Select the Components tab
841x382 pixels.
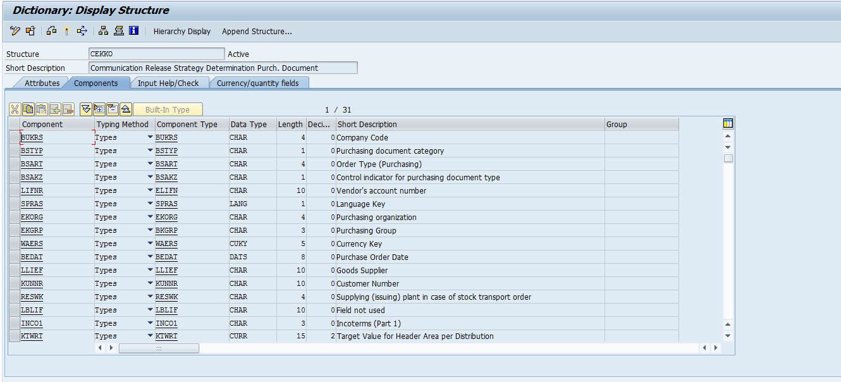(x=95, y=83)
